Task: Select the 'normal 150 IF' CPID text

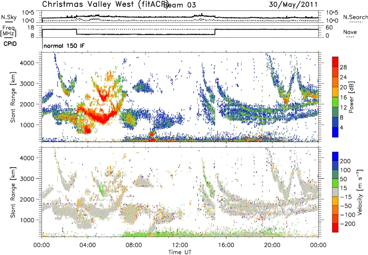Action: pos(64,46)
